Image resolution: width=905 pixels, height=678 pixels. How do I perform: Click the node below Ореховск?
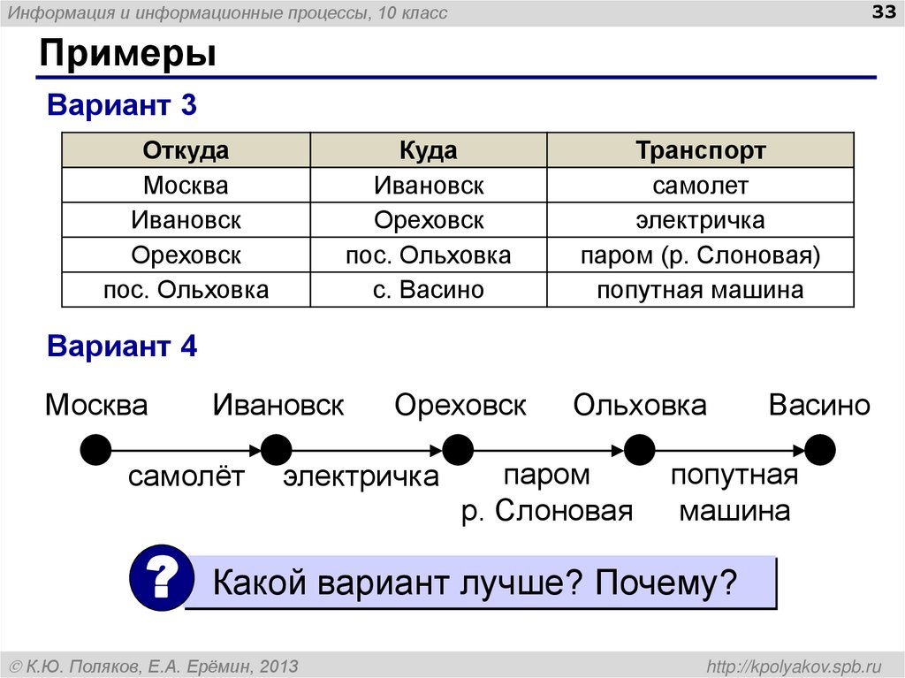tap(457, 448)
